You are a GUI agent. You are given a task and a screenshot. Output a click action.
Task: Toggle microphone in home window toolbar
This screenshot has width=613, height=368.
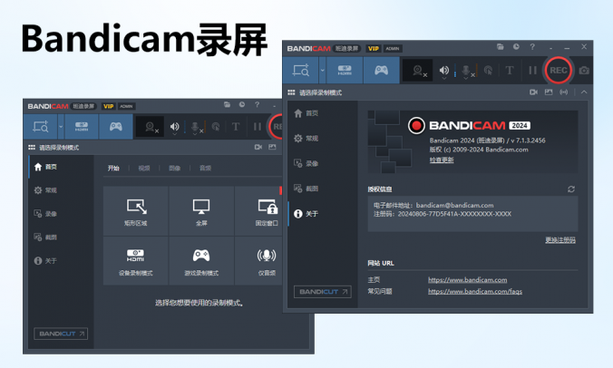(195, 127)
